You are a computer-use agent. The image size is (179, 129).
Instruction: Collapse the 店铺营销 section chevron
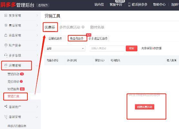(x=37, y=65)
